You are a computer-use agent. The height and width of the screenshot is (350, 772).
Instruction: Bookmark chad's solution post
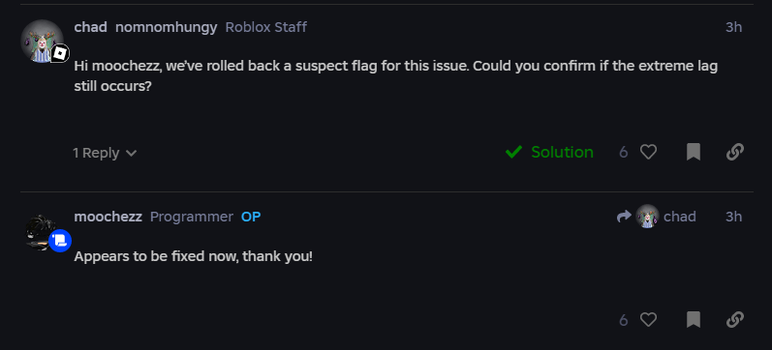tap(694, 153)
